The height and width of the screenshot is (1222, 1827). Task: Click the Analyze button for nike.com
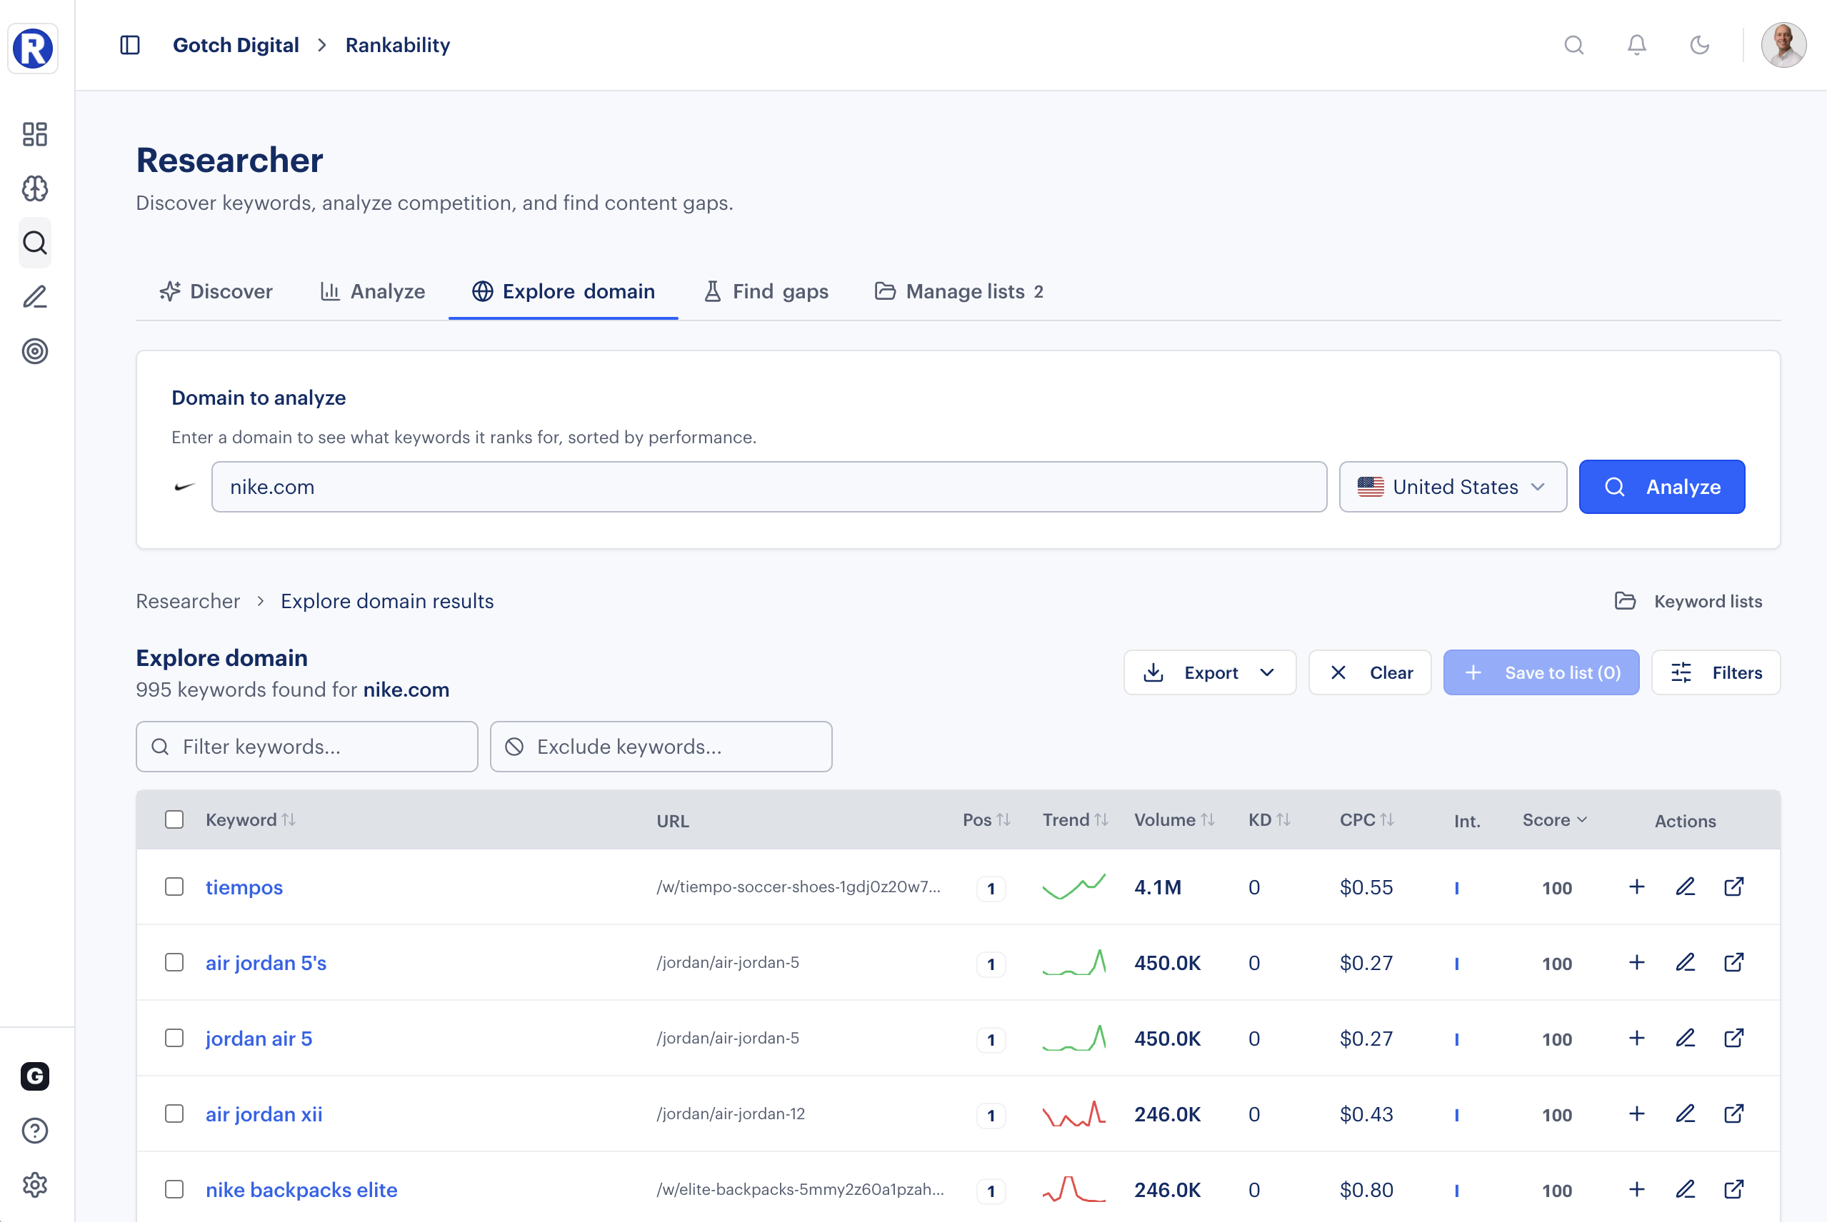pyautogui.click(x=1662, y=486)
